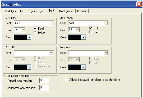Toggle Bold for Axis titles
Image resolution: width=143 pixels, height=98 pixels.
[35, 28]
